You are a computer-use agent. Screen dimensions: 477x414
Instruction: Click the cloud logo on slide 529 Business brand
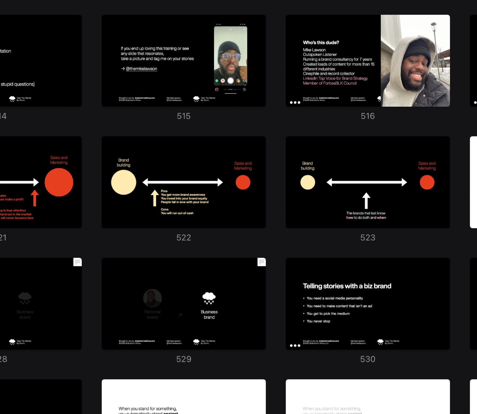pyautogui.click(x=209, y=298)
